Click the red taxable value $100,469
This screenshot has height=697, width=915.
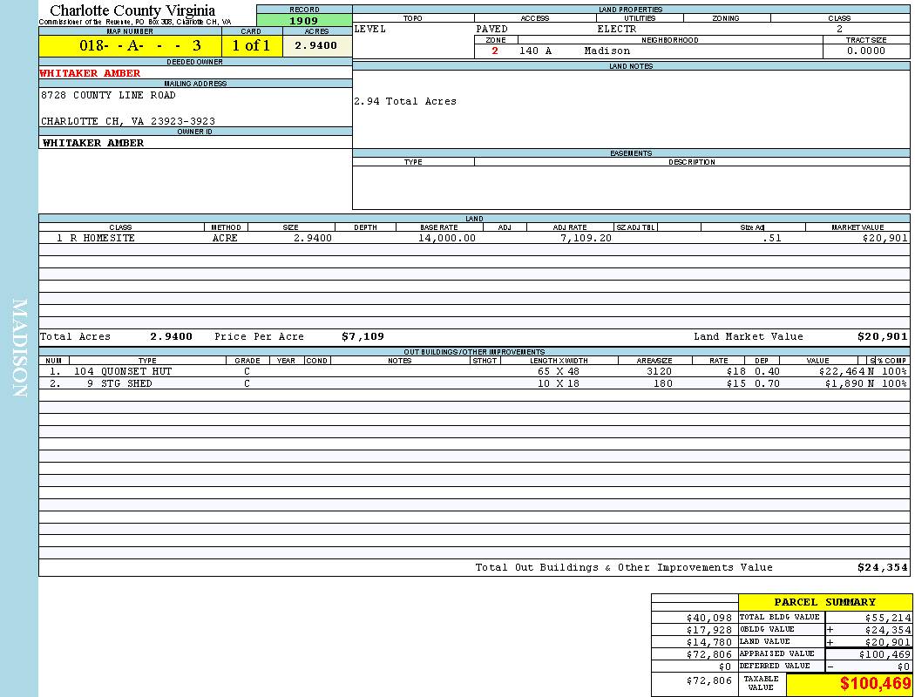pyautogui.click(x=875, y=684)
